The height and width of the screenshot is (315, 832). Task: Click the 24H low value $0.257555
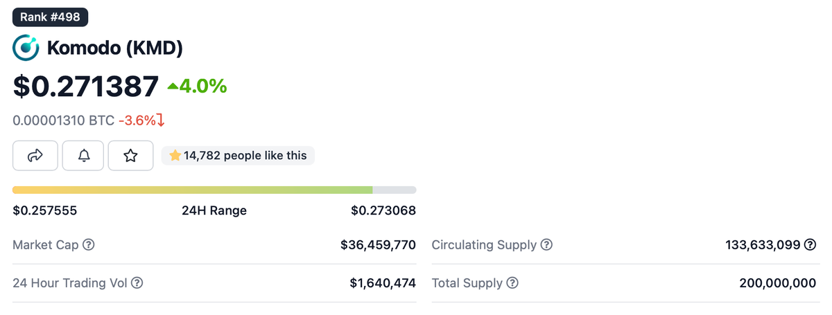45,210
